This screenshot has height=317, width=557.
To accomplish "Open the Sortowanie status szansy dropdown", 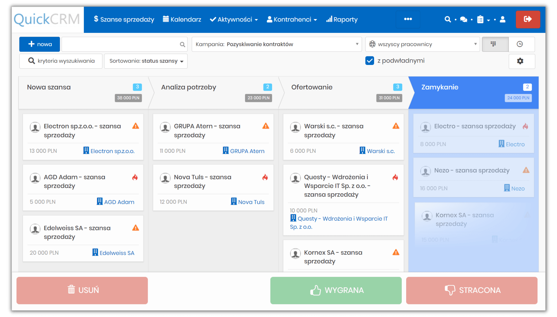I will [146, 61].
